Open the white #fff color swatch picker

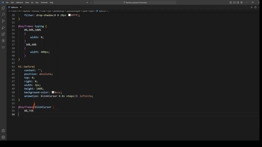(69, 15)
